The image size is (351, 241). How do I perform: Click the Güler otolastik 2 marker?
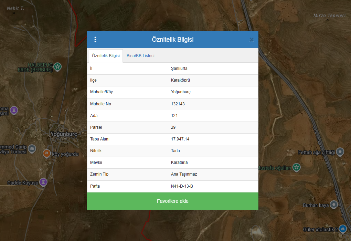[342, 229]
